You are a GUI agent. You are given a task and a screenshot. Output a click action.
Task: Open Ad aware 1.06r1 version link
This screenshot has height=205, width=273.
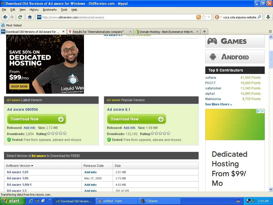point(19,185)
